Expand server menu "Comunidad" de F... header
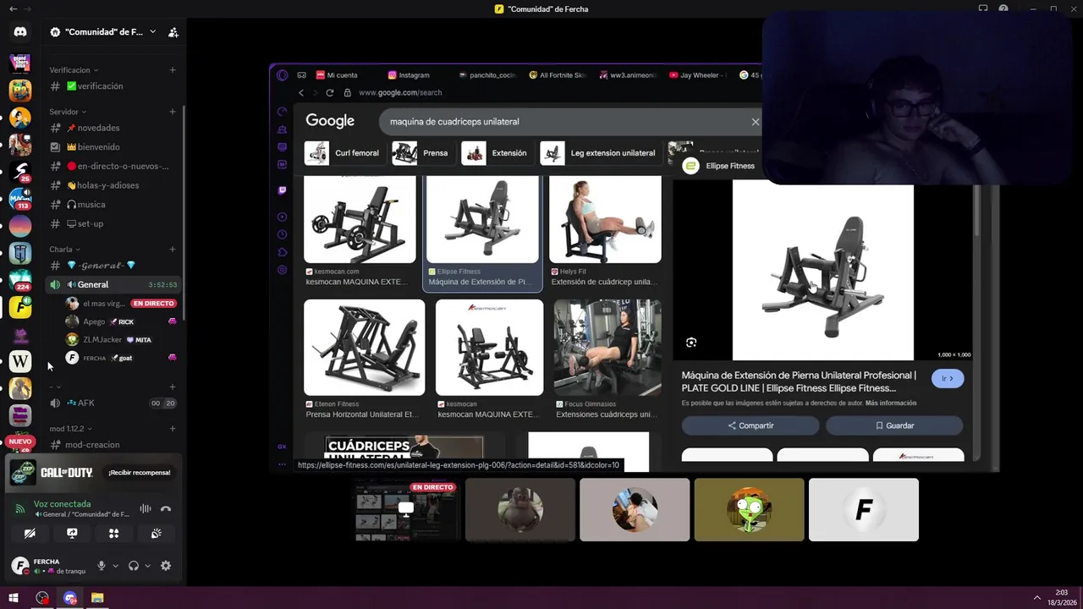Screen dimensions: 1083x609 pyautogui.click(x=102, y=32)
